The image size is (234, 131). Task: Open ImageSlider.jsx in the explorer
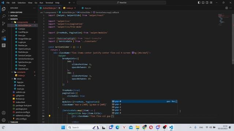pyautogui.click(x=24, y=39)
